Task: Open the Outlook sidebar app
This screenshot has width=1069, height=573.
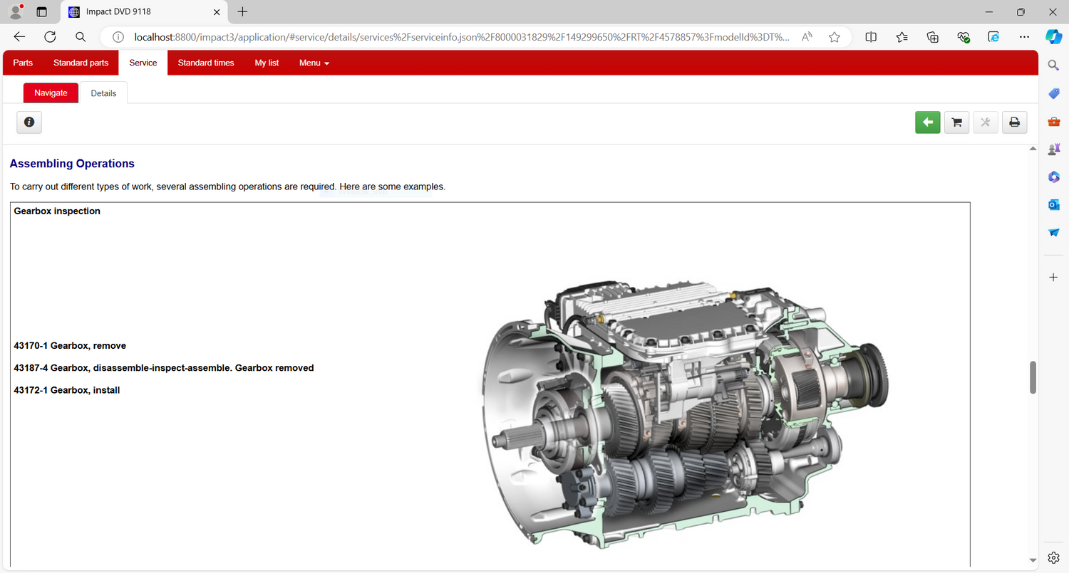Action: [x=1054, y=205]
